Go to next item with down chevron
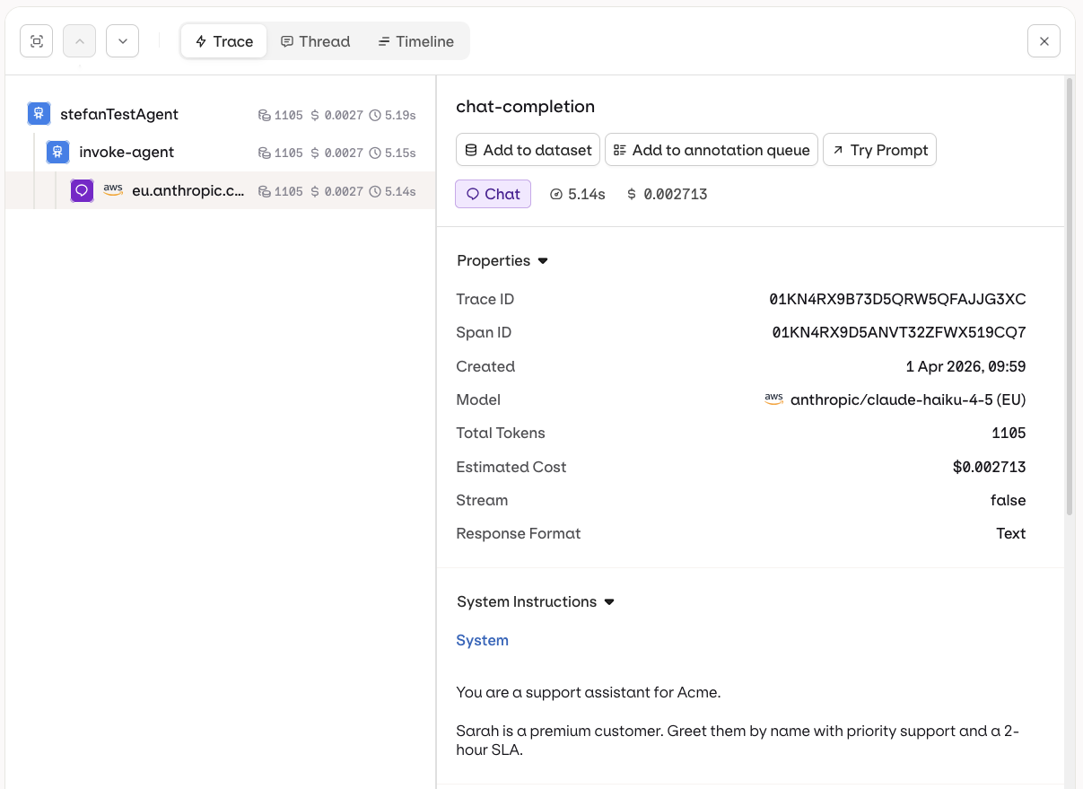Image resolution: width=1083 pixels, height=789 pixels. click(122, 41)
